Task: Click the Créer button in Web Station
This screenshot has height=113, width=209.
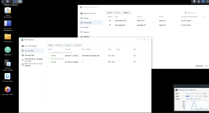Action: (x=51, y=45)
